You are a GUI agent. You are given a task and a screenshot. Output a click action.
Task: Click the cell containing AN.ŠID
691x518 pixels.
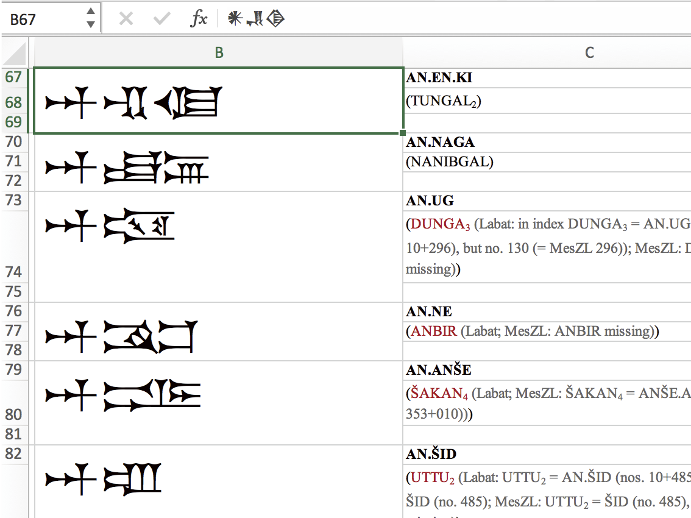[547, 455]
